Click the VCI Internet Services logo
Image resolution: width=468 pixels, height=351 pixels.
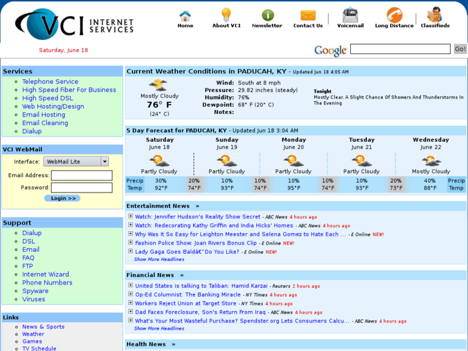74,24
